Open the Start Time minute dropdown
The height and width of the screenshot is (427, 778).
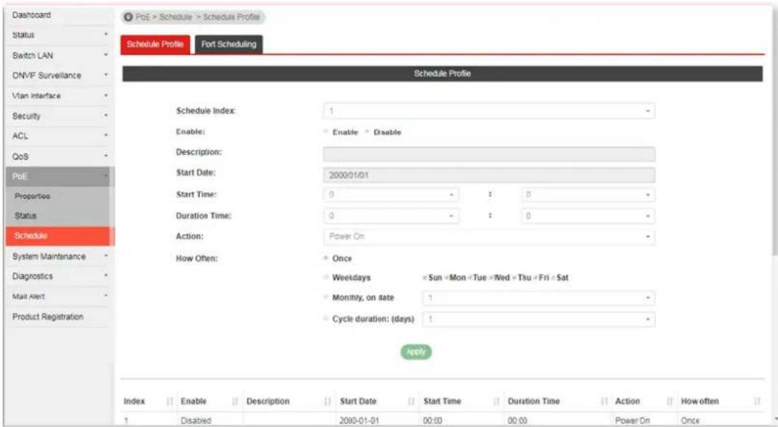pos(588,195)
